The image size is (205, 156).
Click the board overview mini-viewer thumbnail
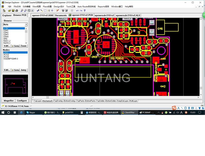(15, 86)
